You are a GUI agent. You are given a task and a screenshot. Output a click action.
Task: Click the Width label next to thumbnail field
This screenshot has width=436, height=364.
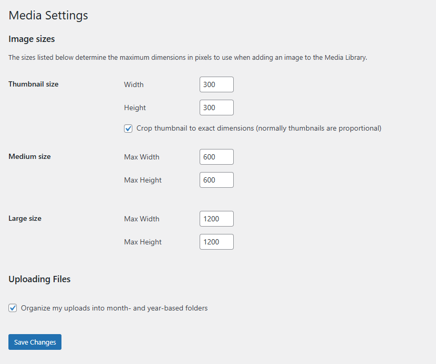pos(133,84)
